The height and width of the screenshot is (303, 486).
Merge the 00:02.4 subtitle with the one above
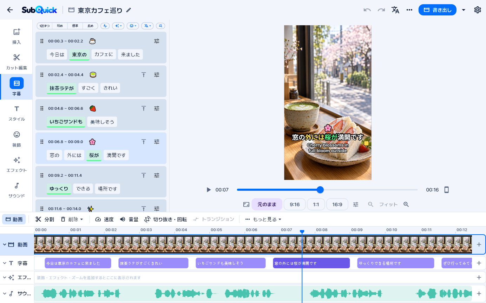[x=144, y=75]
